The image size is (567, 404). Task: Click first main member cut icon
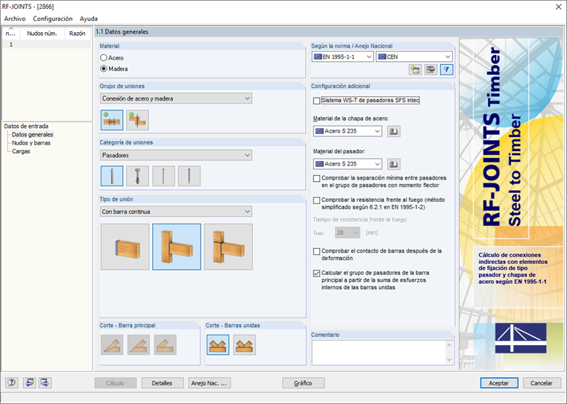tap(112, 344)
